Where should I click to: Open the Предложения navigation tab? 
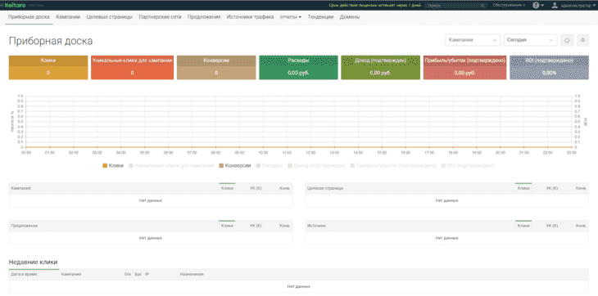click(x=204, y=17)
